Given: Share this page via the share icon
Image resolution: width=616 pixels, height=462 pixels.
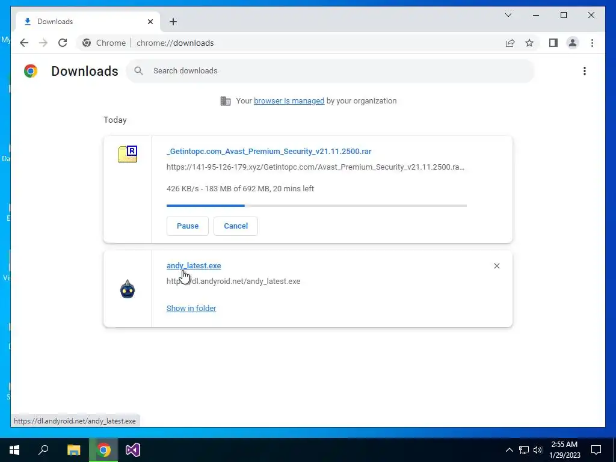Looking at the screenshot, I should pos(510,43).
